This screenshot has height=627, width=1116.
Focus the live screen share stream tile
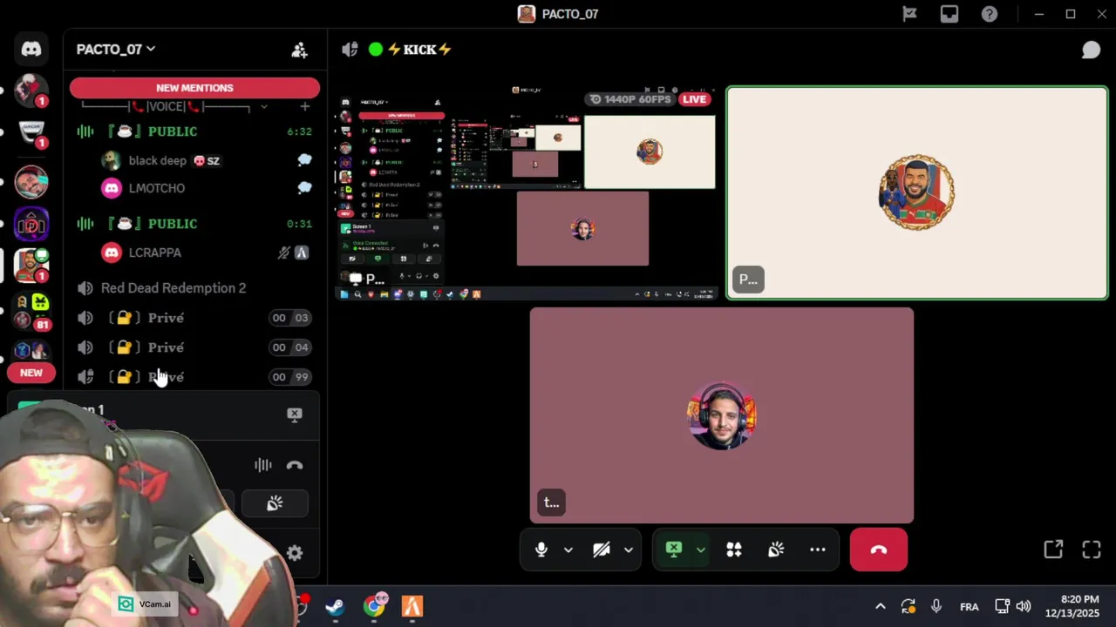(527, 193)
